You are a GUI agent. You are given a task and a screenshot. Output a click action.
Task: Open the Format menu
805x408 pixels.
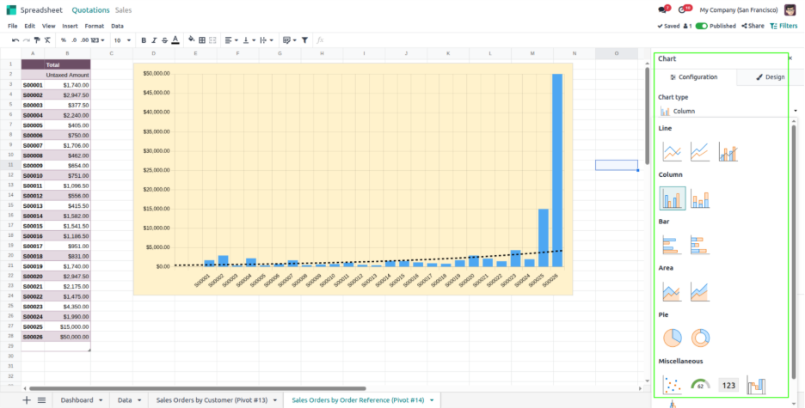coord(94,26)
